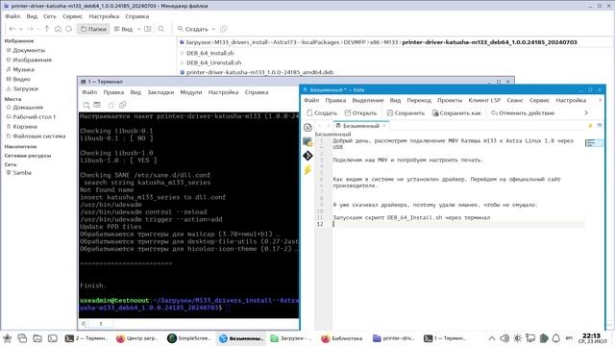Switch to SimpleScreen taskbar item

(189, 338)
